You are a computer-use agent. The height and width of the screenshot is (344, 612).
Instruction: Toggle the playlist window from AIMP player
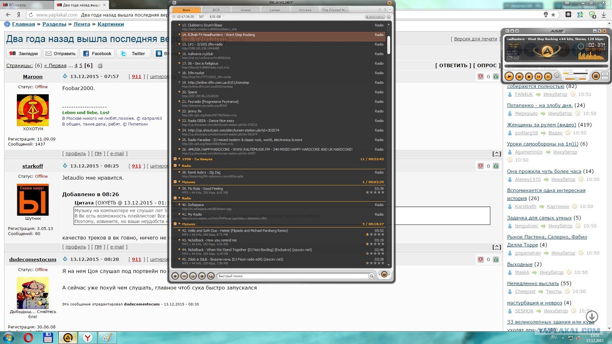coord(596,76)
